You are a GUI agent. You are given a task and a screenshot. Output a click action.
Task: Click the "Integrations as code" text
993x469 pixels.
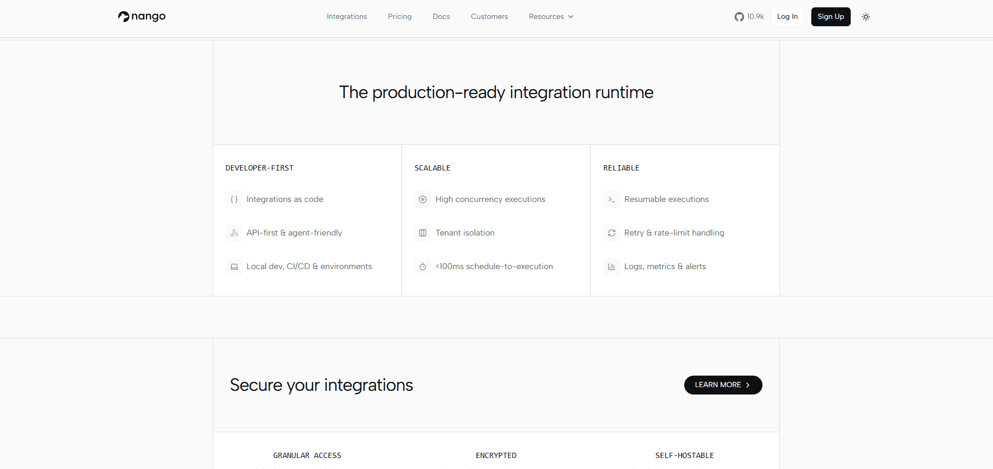(285, 199)
